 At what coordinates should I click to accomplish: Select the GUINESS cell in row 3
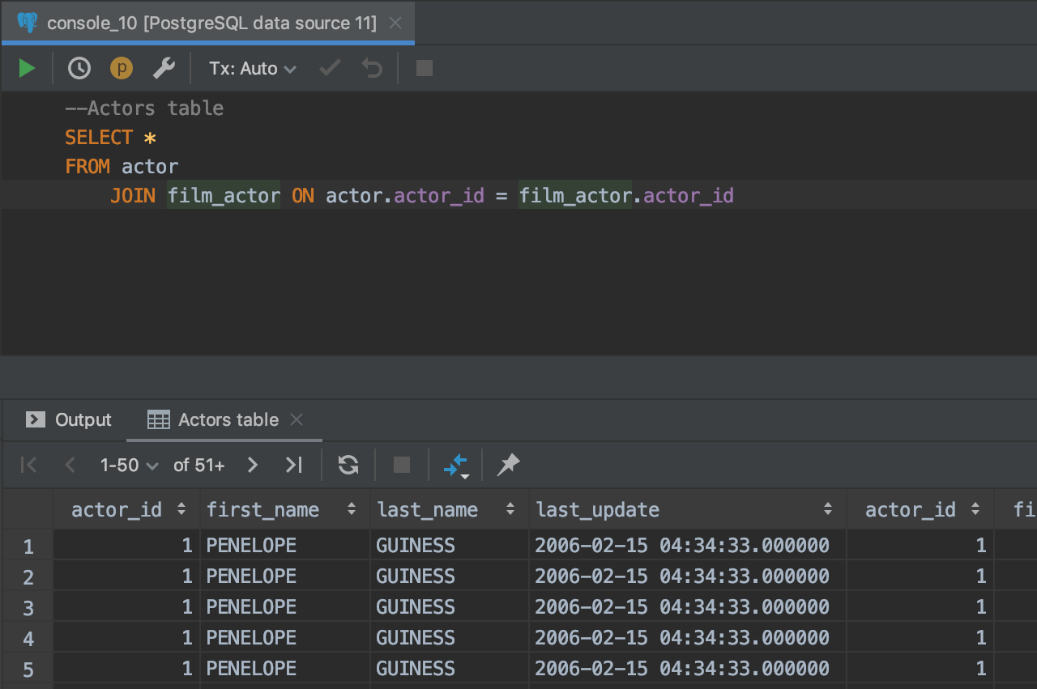pos(415,606)
